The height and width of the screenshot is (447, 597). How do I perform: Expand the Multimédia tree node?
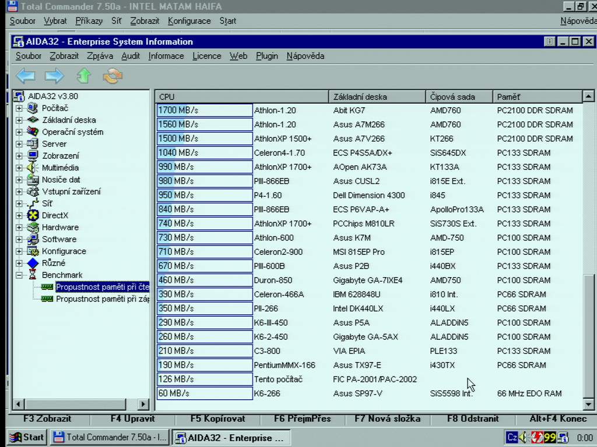point(19,168)
